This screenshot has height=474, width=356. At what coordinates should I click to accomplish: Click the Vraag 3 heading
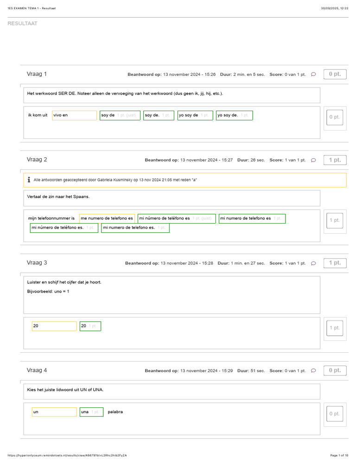pyautogui.click(x=37, y=263)
